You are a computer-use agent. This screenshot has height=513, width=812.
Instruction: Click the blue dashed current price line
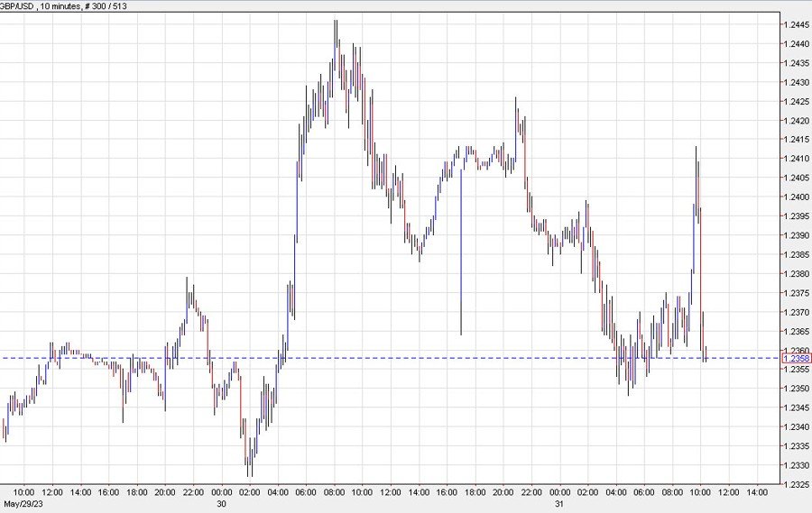(x=406, y=358)
